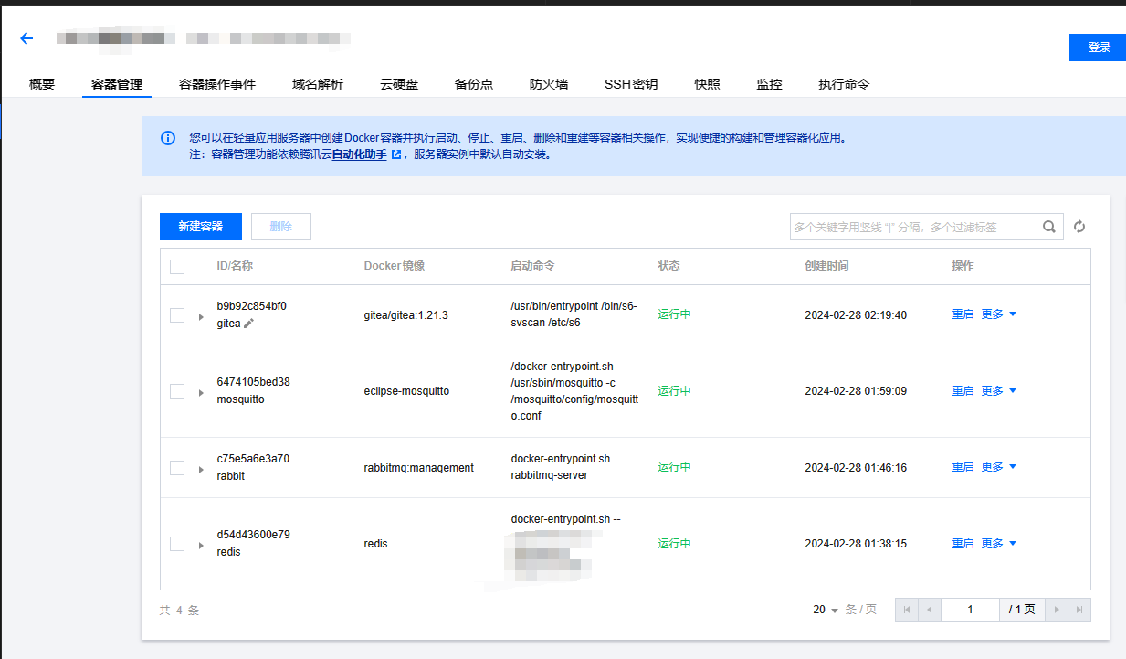Click container ID b9b92c854bf0
This screenshot has height=659, width=1126.
[252, 306]
